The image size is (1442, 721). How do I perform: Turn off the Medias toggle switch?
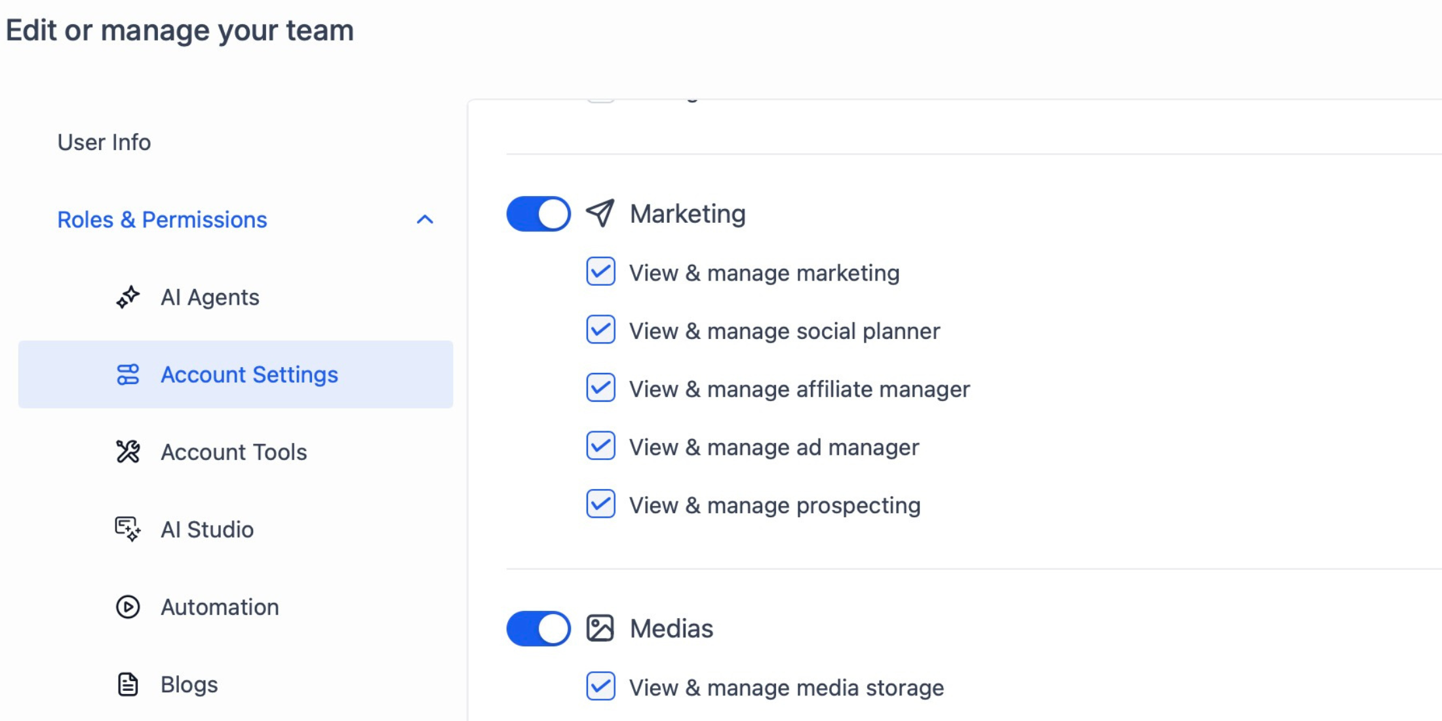538,629
